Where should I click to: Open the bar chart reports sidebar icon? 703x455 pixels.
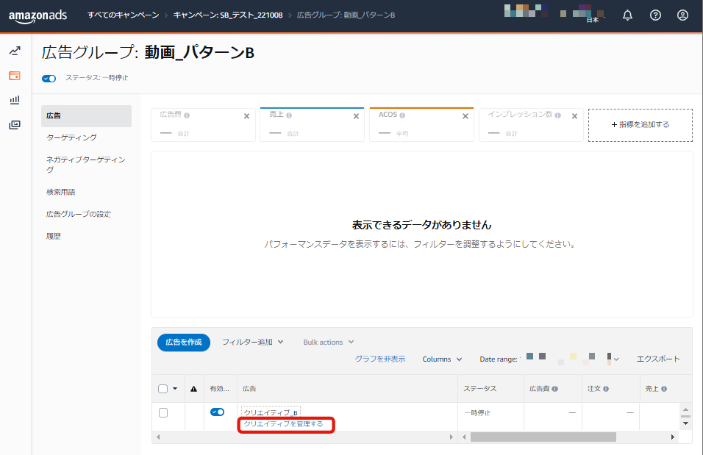[15, 100]
